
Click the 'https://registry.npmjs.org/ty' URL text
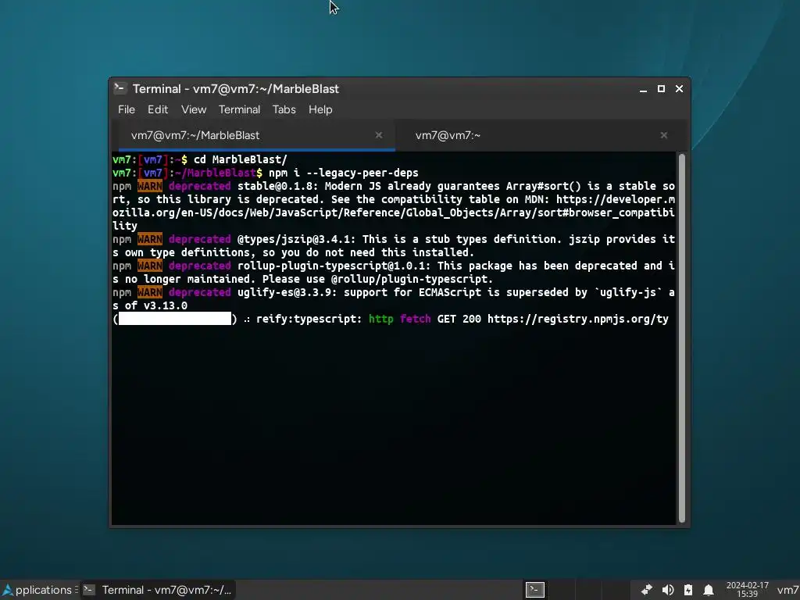(x=578, y=319)
